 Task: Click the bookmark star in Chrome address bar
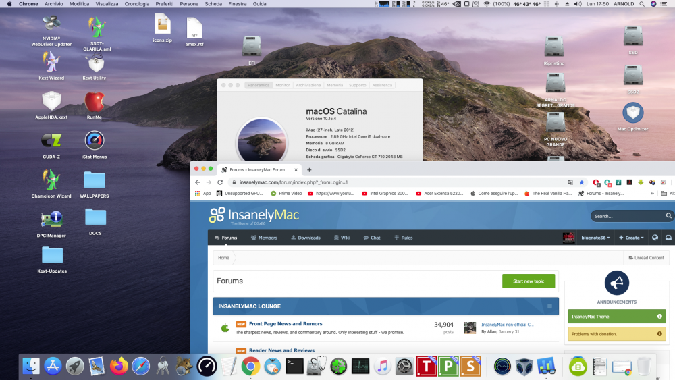(x=582, y=182)
